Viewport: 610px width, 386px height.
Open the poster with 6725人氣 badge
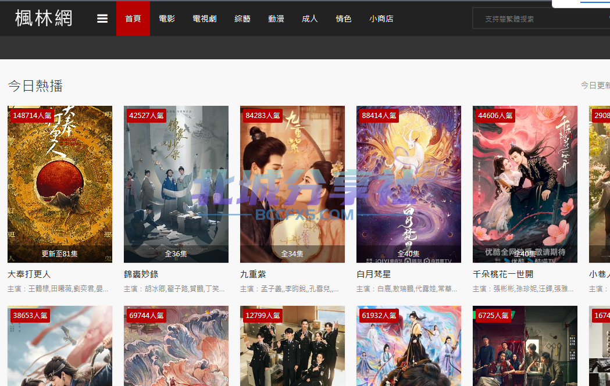(525, 346)
